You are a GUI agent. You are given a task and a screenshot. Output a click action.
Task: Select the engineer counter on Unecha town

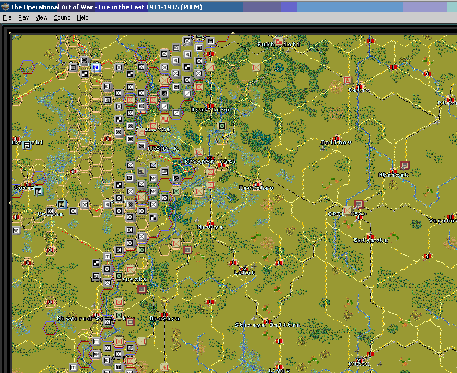[50, 210]
